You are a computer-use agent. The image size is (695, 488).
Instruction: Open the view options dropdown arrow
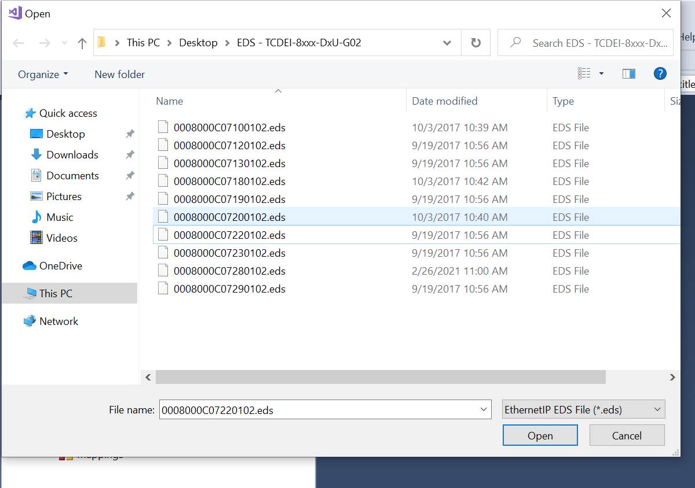pos(601,73)
